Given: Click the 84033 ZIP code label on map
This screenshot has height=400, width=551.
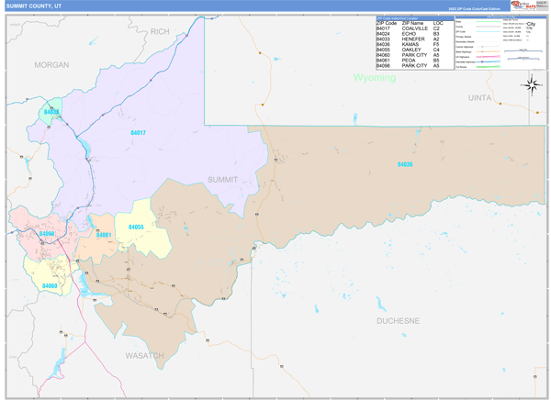Looking at the screenshot, I should point(51,113).
